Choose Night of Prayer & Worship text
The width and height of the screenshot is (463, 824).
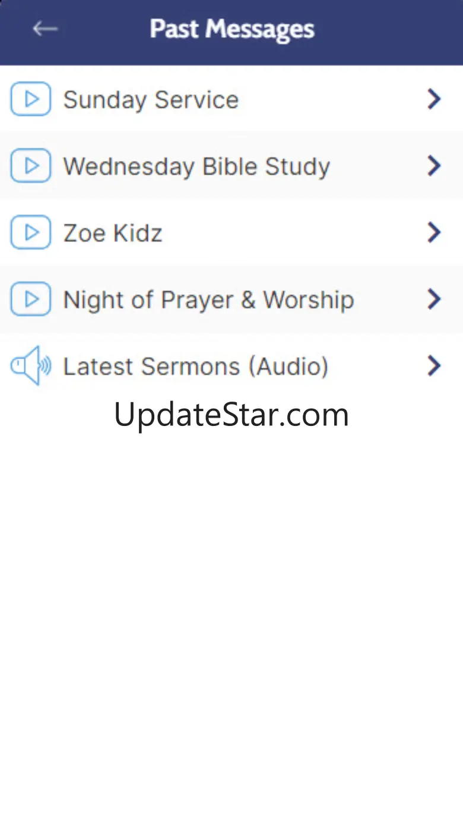point(208,300)
